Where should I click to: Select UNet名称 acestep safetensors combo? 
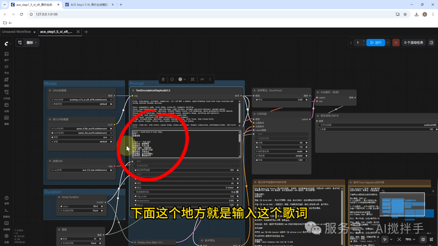click(x=82, y=100)
